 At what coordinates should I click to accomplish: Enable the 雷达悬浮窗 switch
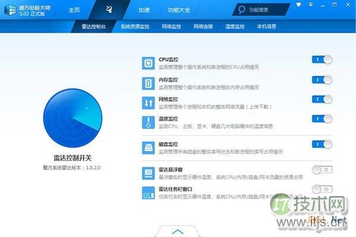pyautogui.click(x=322, y=170)
